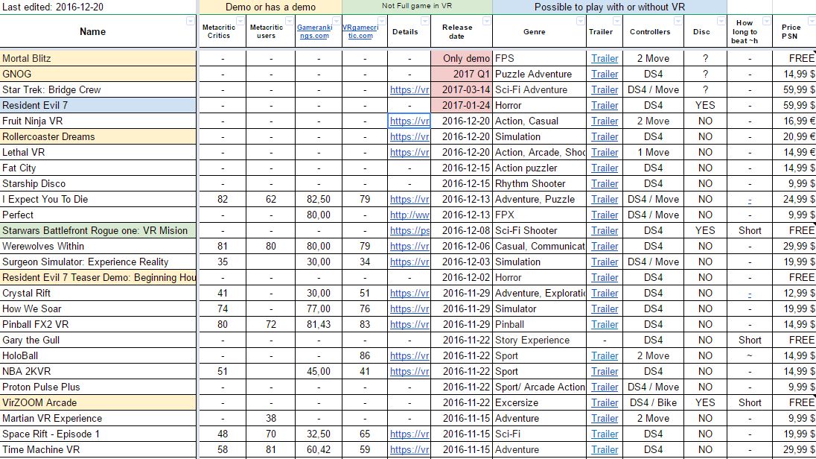Open Trailer link for Fat City
This screenshot has height=459, width=816.
pos(605,168)
